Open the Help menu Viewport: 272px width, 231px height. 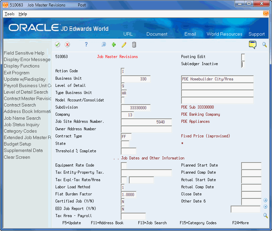23,14
